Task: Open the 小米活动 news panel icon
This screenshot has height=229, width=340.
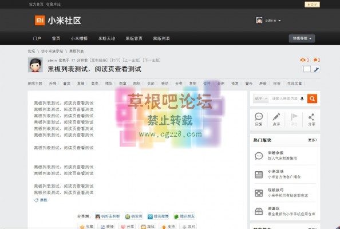Action: click(259, 175)
